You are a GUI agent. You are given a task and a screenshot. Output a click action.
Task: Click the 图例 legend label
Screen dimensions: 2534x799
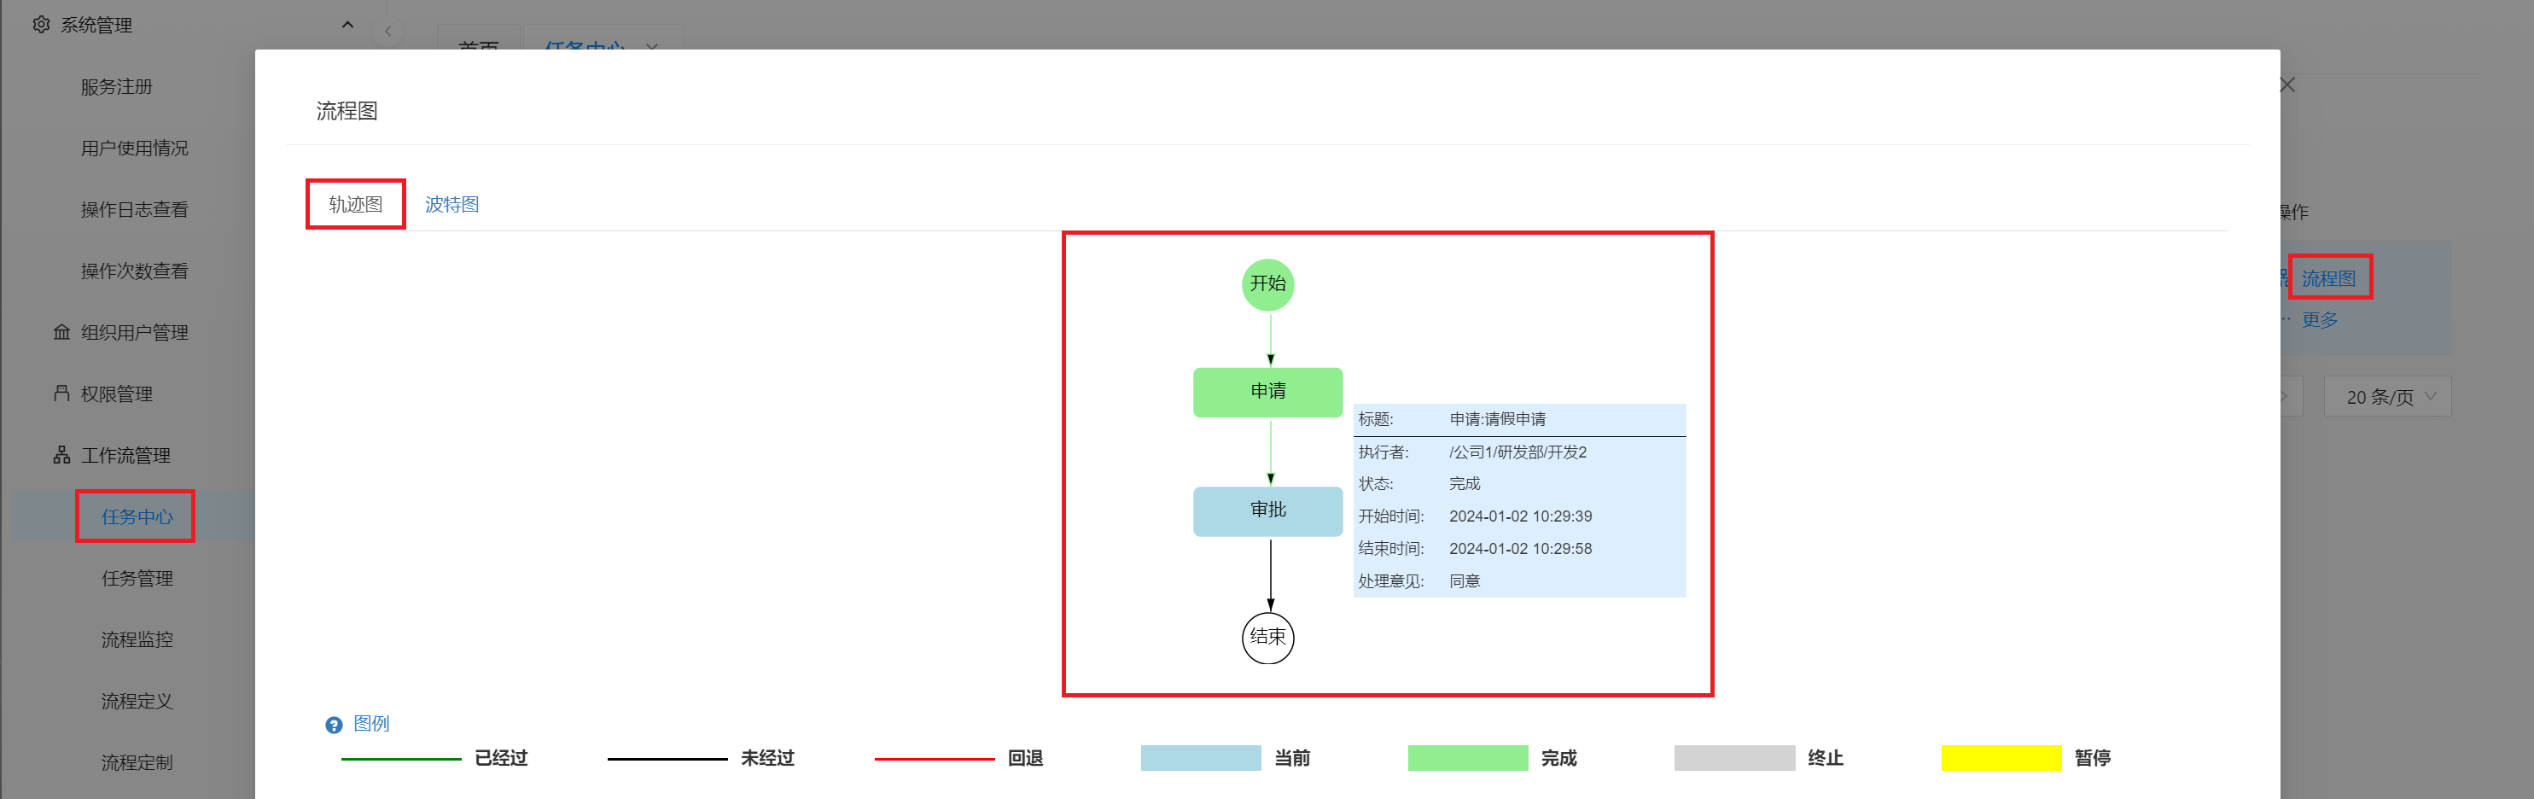[x=371, y=724]
